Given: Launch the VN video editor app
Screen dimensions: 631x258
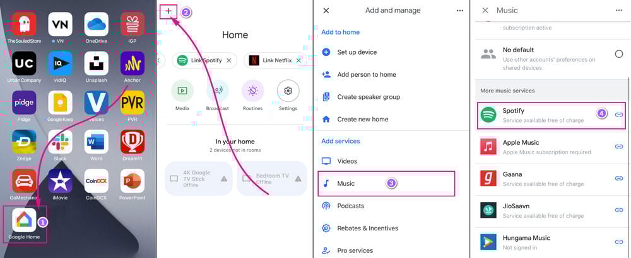Looking at the screenshot, I should [x=61, y=24].
